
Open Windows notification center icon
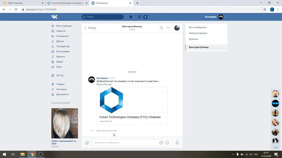coord(276,154)
